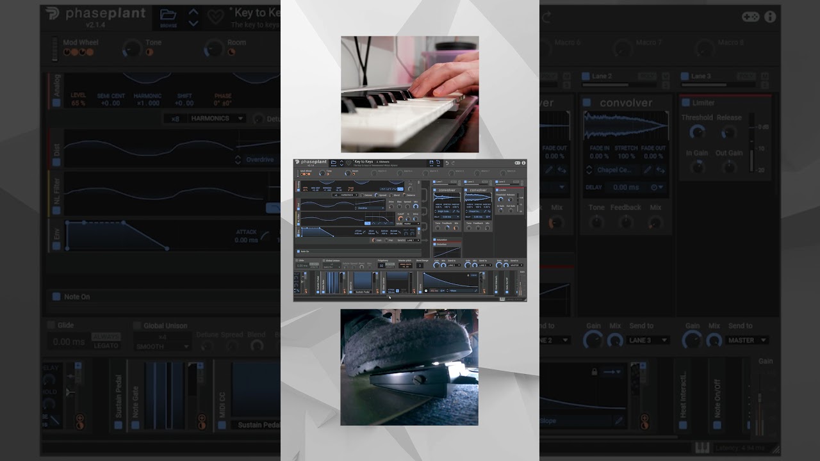Toggle the Dist module enable box in background
This screenshot has height=461, width=820.
click(56, 162)
